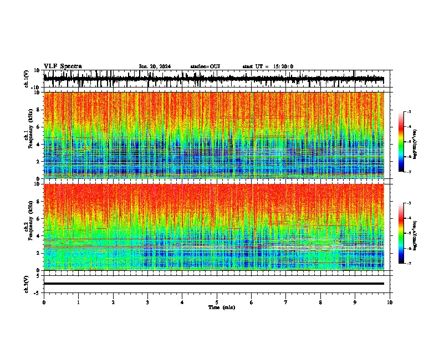This screenshot has width=439, height=339.
Task: Click the ch.3 black trace line
Action: pyautogui.click(x=213, y=284)
